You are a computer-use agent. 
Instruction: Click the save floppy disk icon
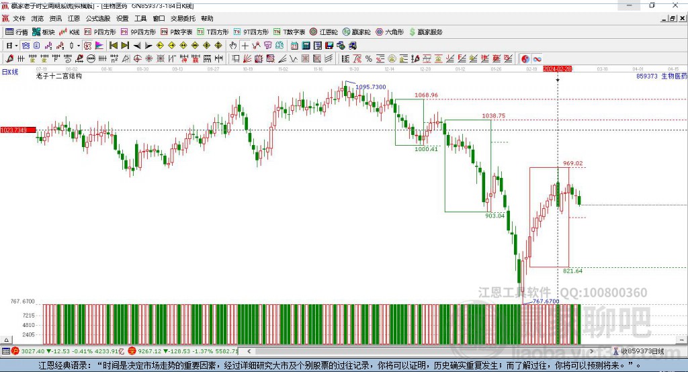329,46
